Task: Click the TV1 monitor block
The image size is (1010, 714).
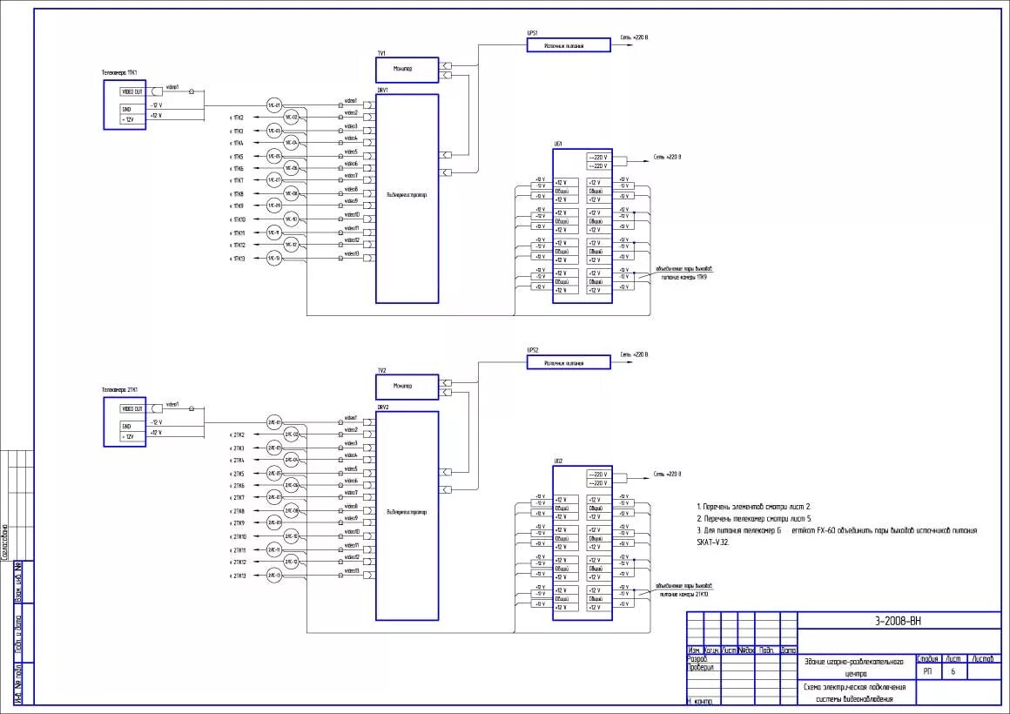Action: [407, 70]
